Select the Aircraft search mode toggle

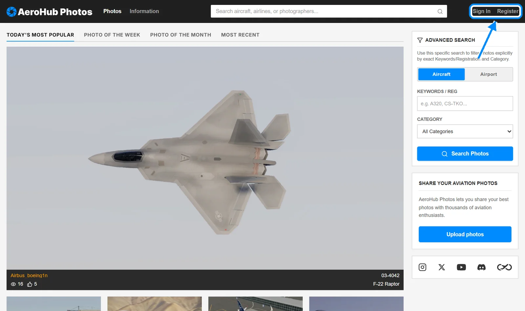tap(441, 74)
